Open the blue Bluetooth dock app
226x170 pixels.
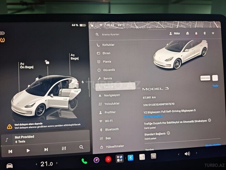click(130, 158)
